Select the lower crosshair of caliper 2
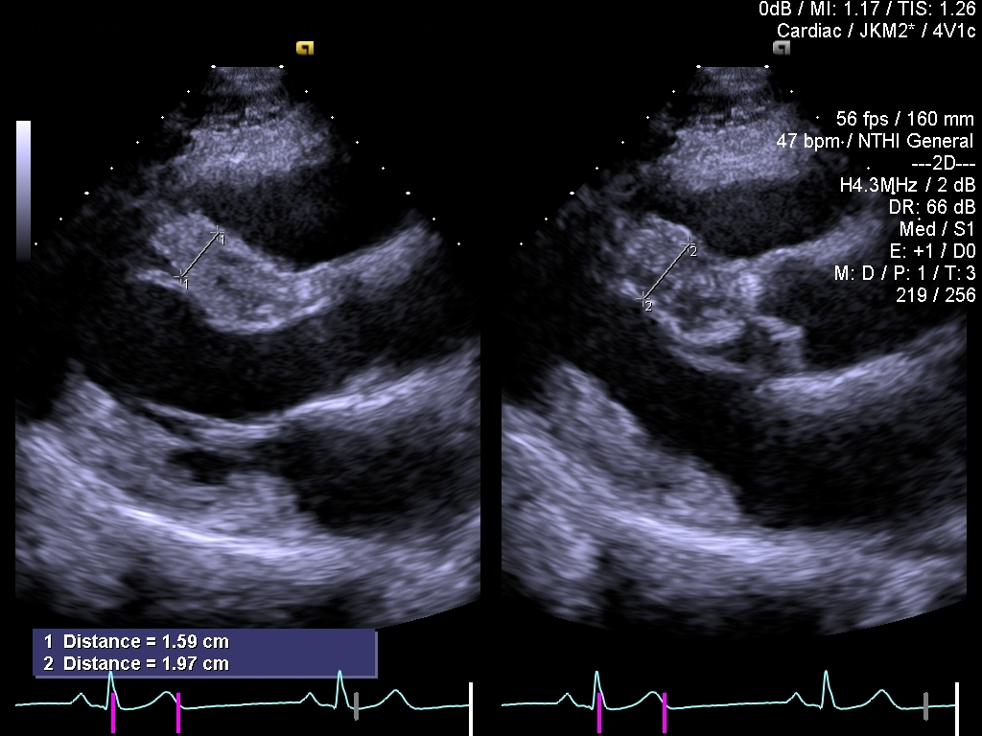This screenshot has width=982, height=736. tap(643, 298)
